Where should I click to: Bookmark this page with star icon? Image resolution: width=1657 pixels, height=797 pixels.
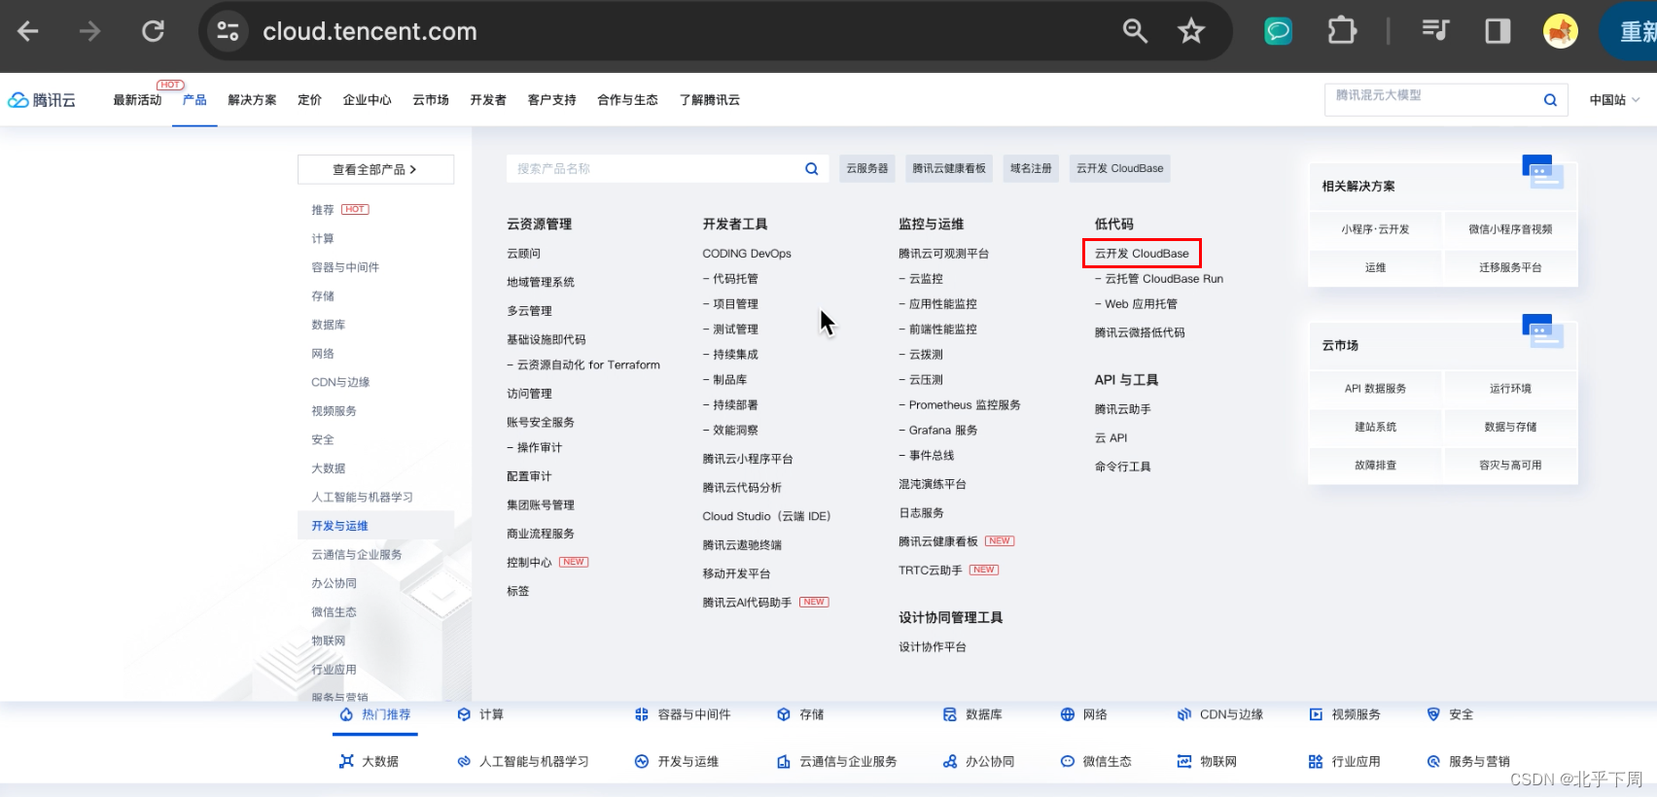click(1191, 31)
